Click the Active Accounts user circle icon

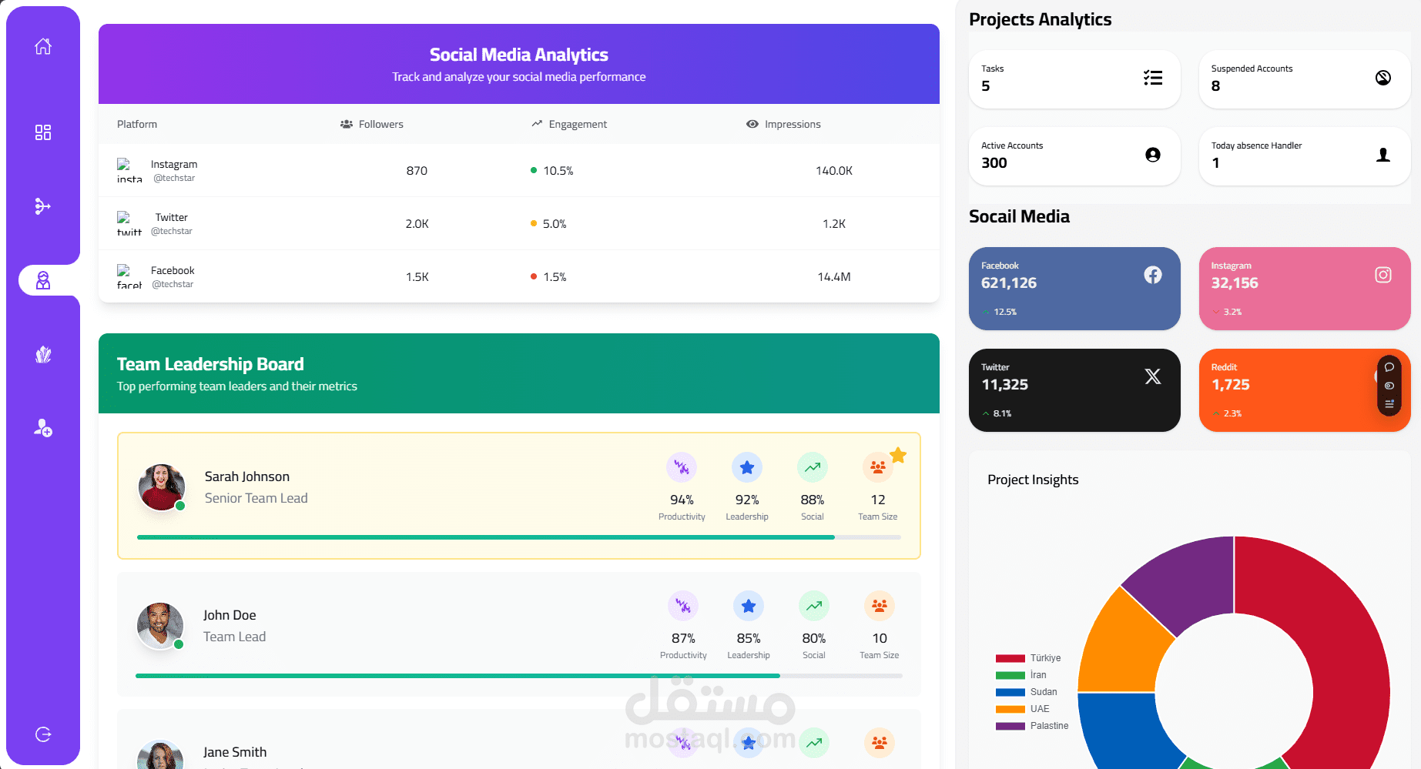pos(1153,155)
